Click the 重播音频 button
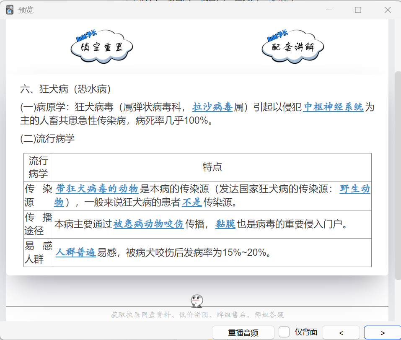This screenshot has height=340, width=401. tap(243, 332)
